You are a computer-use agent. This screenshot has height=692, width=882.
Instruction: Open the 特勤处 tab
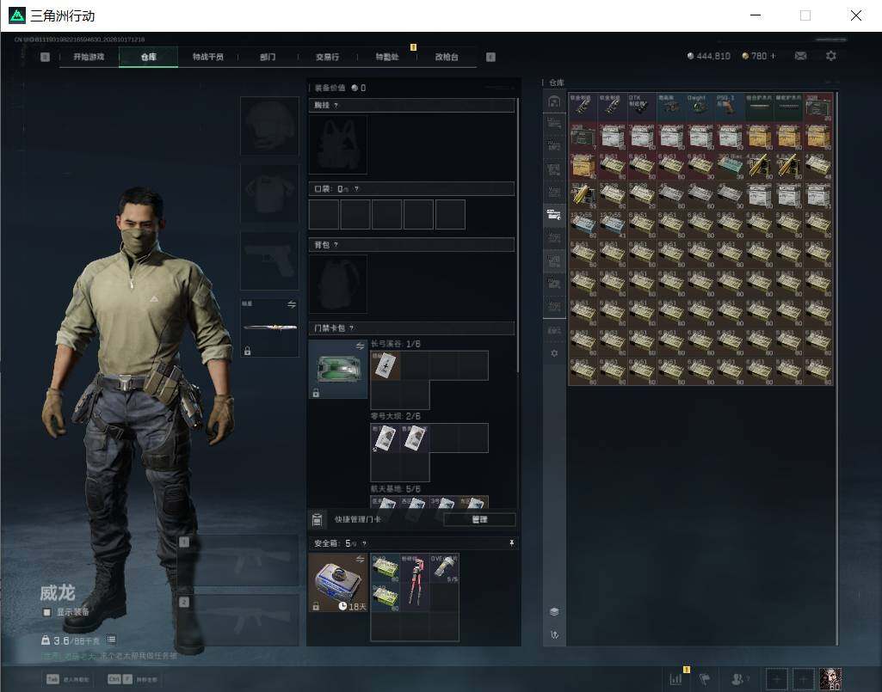point(387,57)
